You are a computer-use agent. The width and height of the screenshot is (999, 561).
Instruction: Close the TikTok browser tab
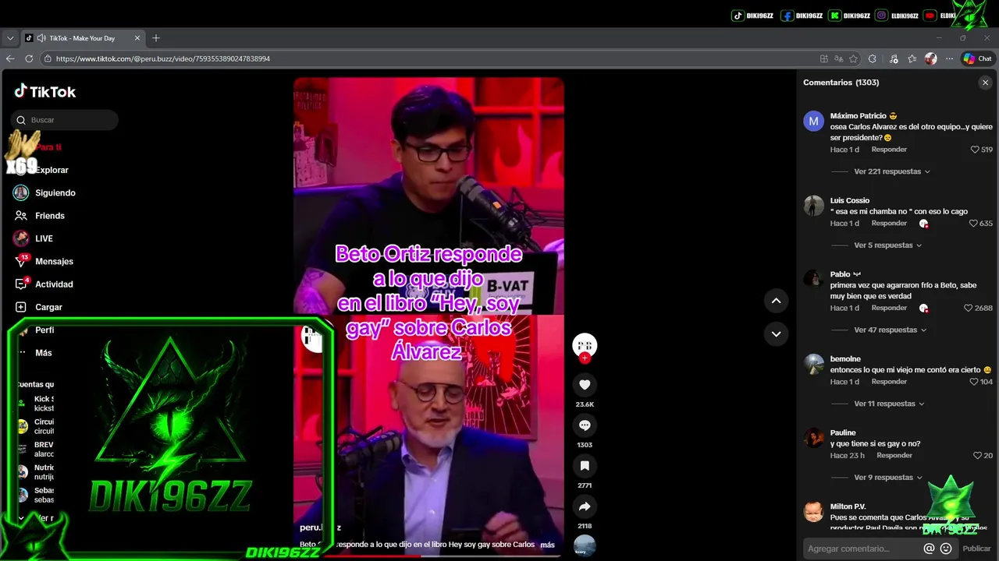[137, 38]
